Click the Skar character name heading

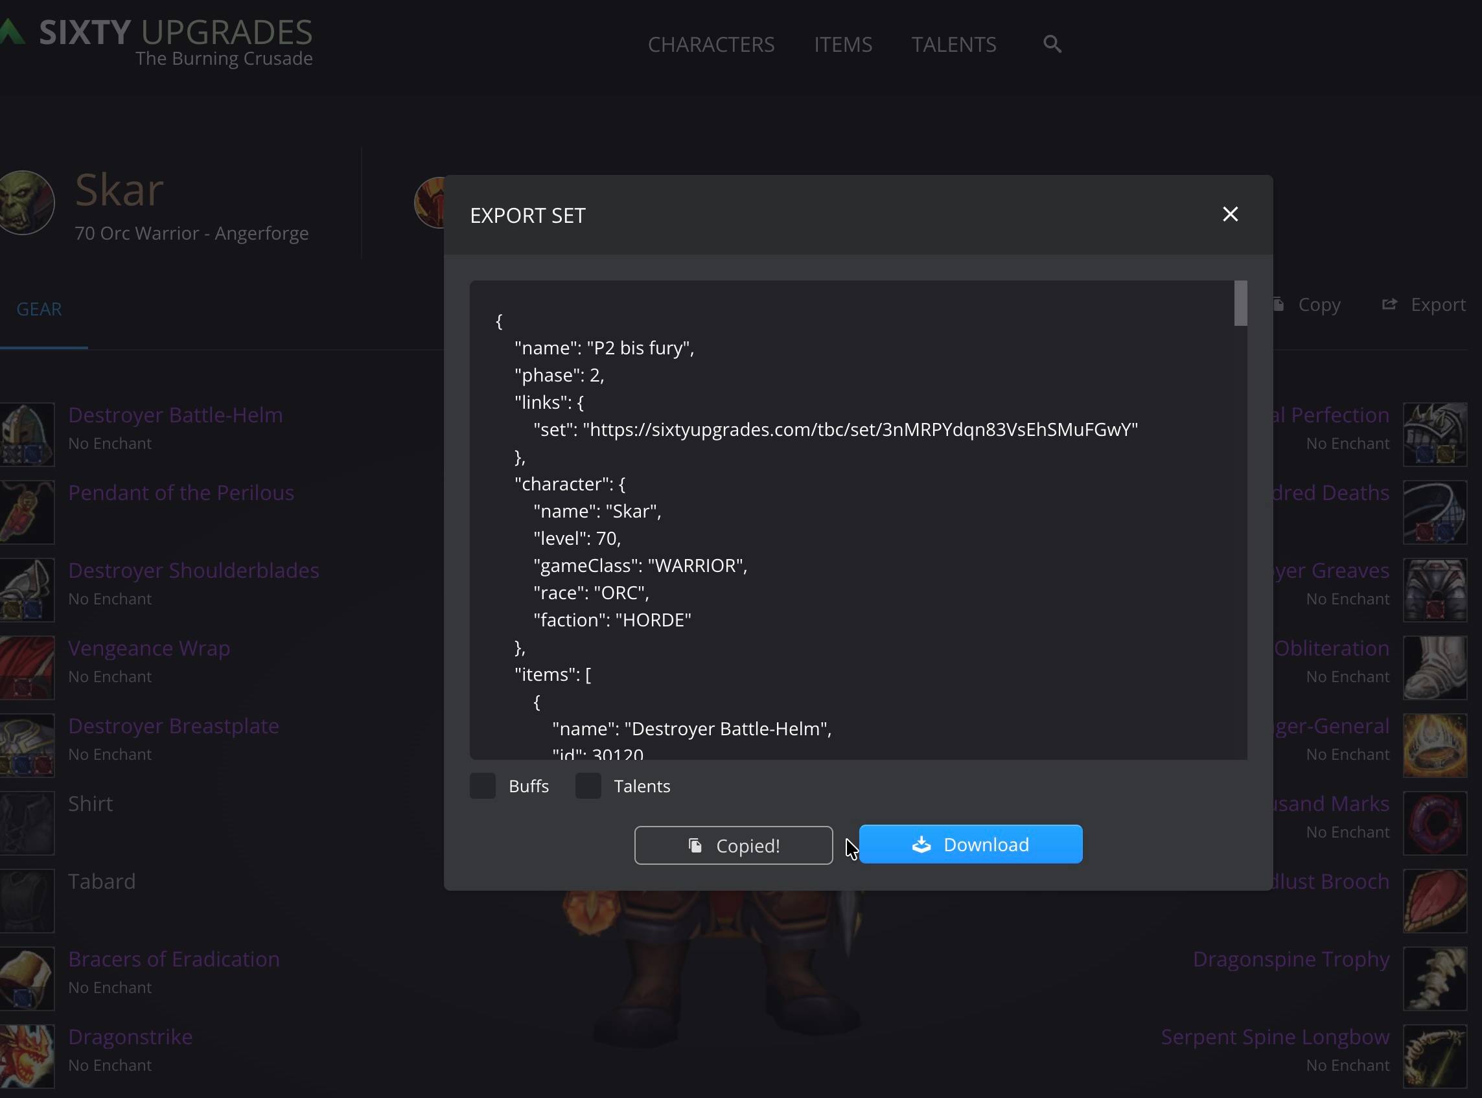pos(119,189)
